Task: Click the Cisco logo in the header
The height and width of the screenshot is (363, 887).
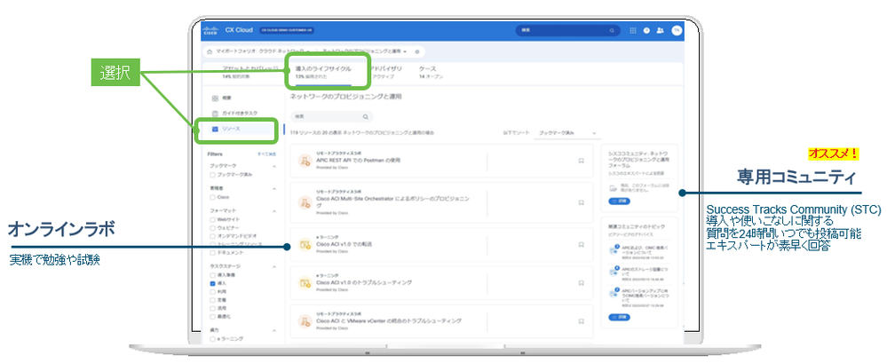Action: pyautogui.click(x=210, y=30)
